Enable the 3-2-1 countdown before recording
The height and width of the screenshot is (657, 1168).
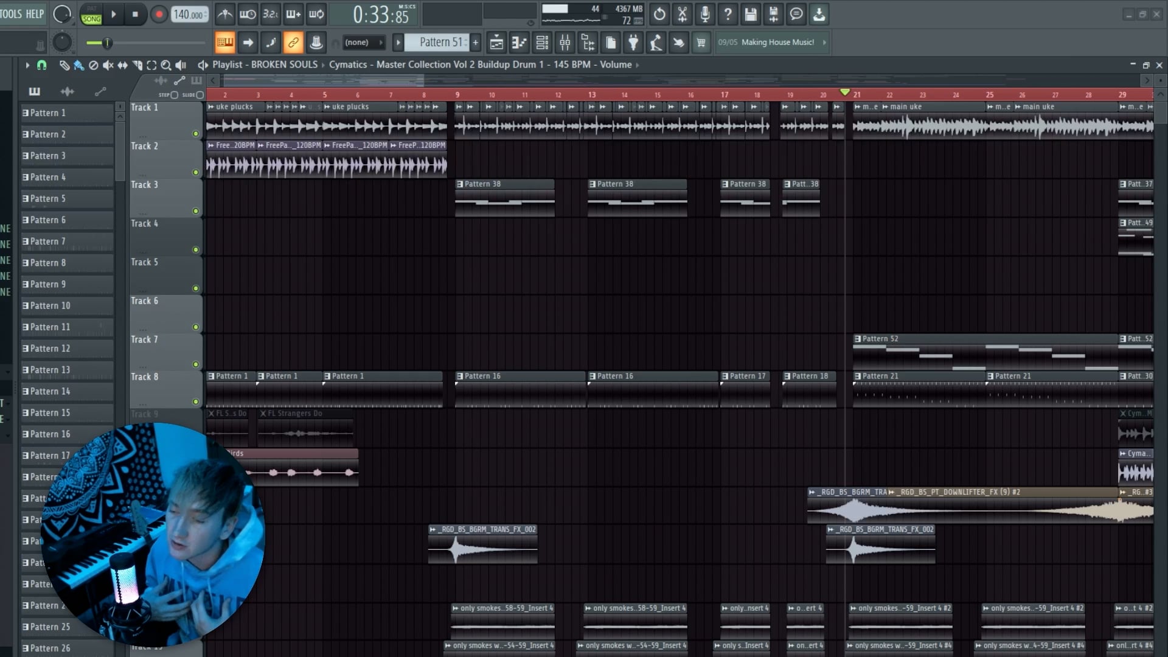(270, 14)
